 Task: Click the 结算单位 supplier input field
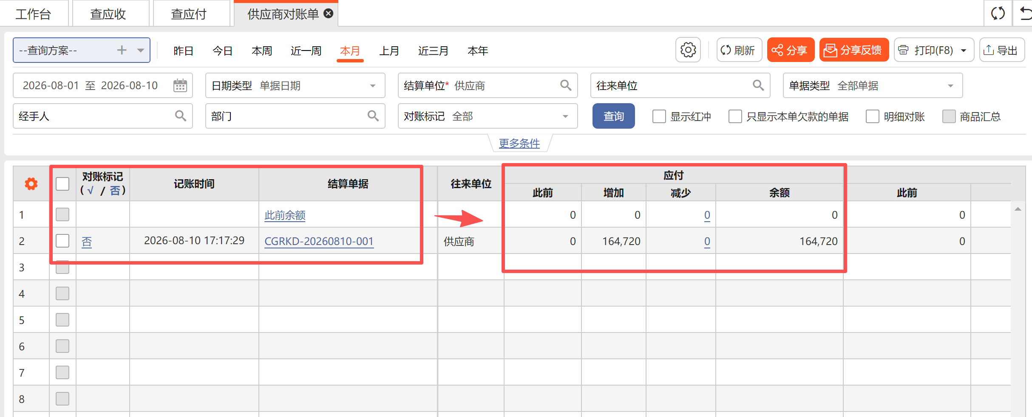[488, 85]
